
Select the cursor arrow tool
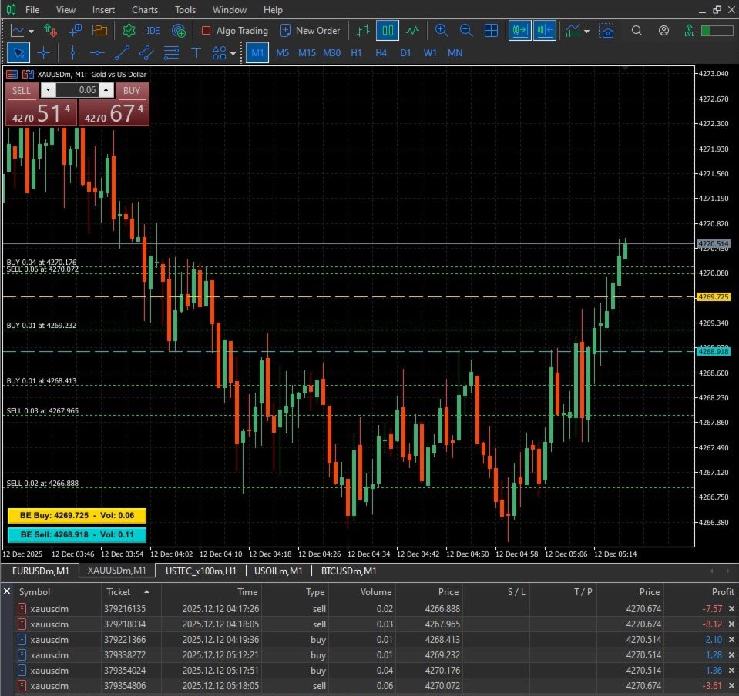point(18,53)
